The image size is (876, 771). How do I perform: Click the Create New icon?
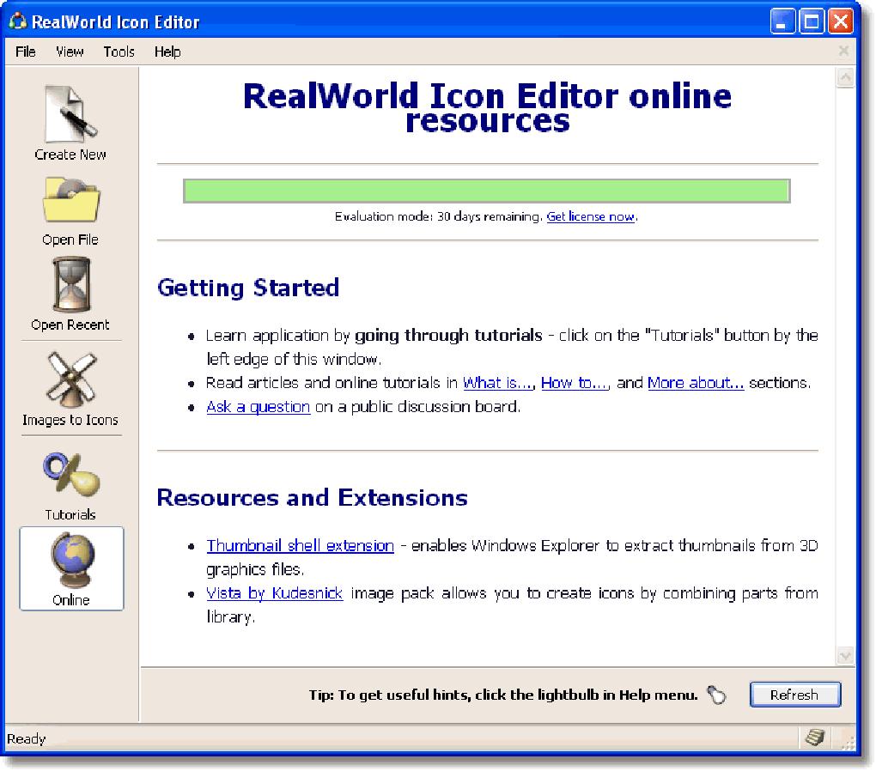tap(70, 114)
